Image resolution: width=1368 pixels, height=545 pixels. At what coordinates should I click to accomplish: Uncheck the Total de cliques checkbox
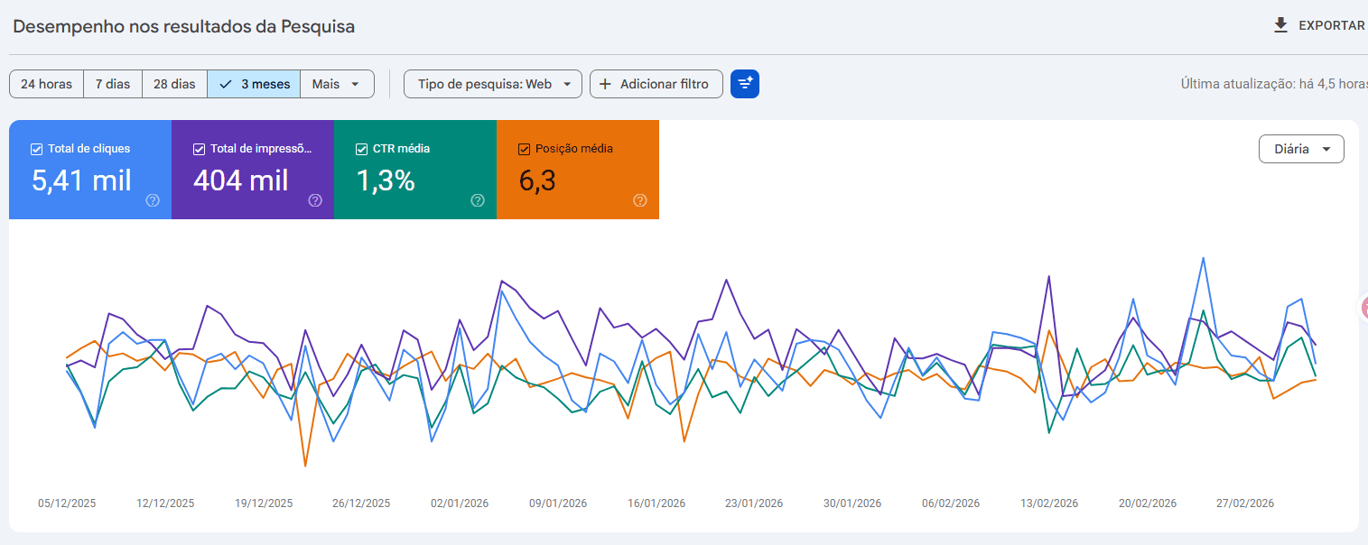click(36, 149)
